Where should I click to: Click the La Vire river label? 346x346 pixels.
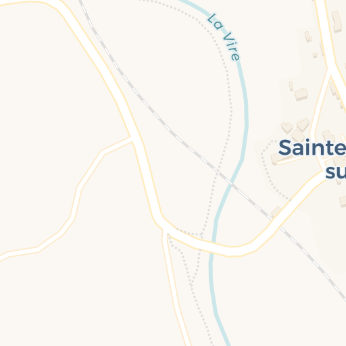coord(224,37)
